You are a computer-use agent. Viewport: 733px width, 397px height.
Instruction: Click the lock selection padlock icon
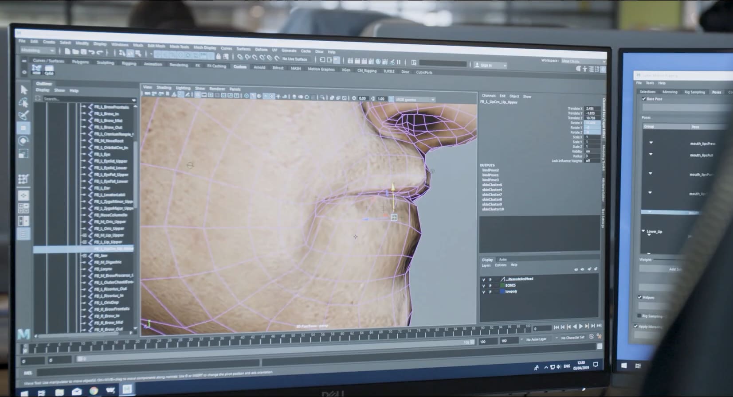coord(218,56)
